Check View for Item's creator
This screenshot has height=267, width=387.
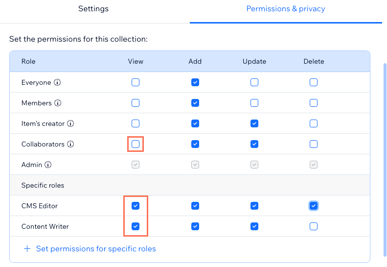pos(136,123)
